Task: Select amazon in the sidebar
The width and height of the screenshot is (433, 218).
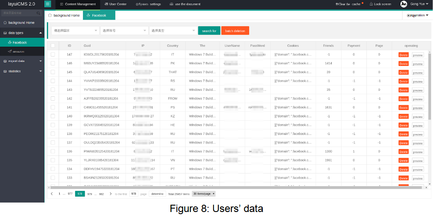Action: (22, 51)
